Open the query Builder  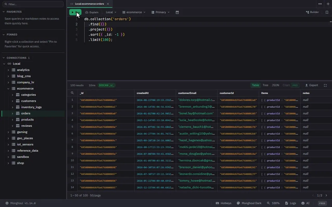click(313, 12)
